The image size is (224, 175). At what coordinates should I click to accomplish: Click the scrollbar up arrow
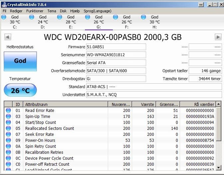(x=219, y=104)
